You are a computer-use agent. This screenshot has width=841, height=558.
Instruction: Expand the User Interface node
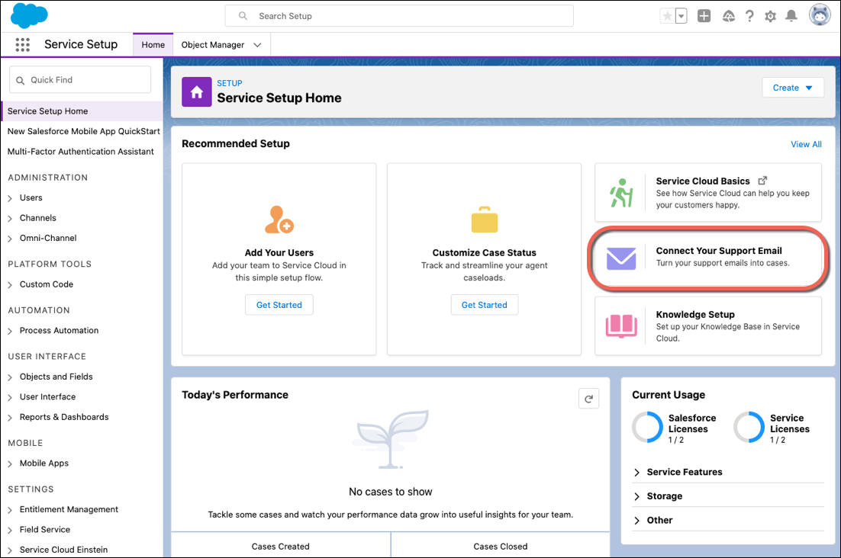[10, 397]
